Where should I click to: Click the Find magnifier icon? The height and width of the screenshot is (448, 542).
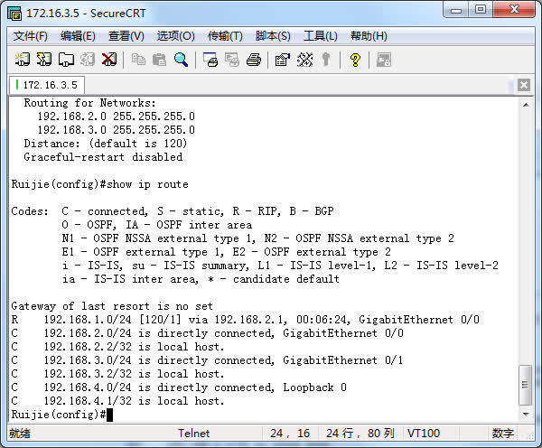[x=182, y=60]
